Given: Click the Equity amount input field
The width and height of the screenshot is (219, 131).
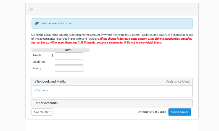Looking at the screenshot, I should tap(69, 69).
